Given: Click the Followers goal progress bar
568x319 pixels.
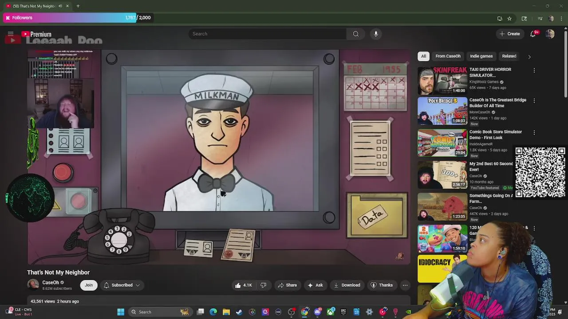Looking at the screenshot, I should pos(79,18).
